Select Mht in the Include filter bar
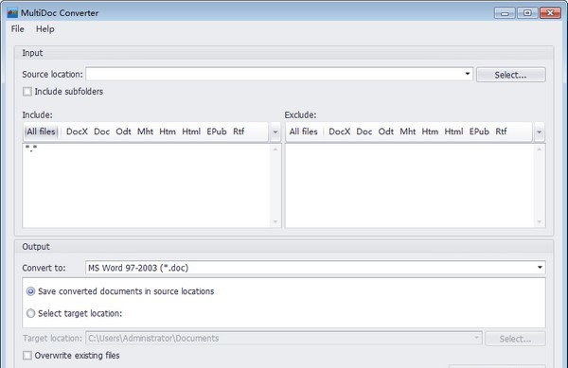This screenshot has width=568, height=368. (145, 131)
